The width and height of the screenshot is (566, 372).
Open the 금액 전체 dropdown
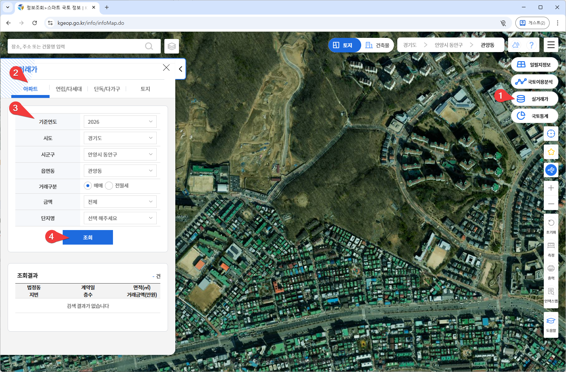pos(120,202)
